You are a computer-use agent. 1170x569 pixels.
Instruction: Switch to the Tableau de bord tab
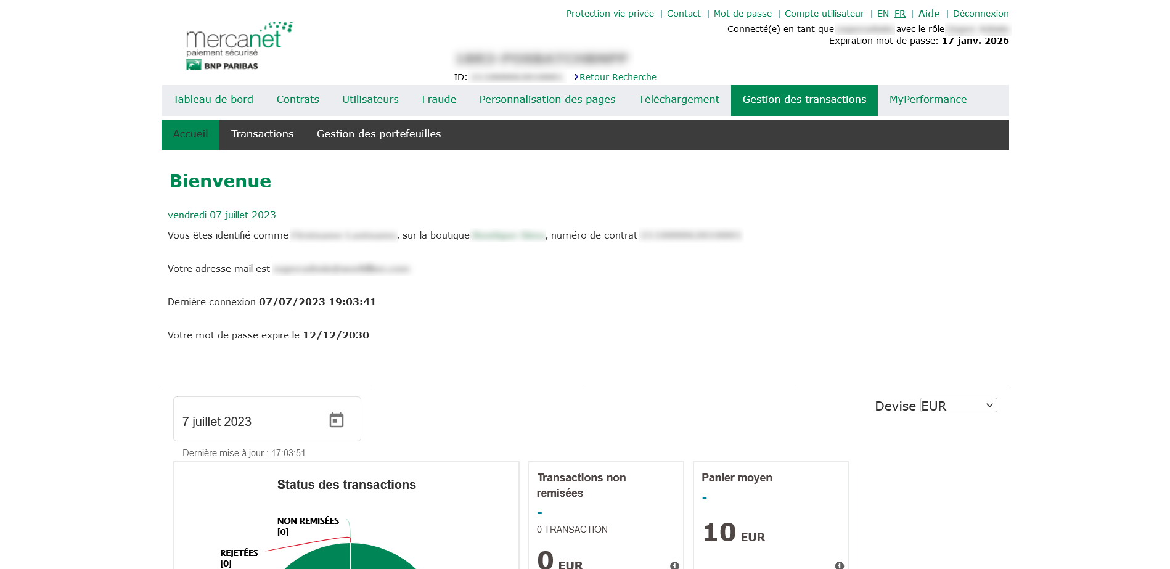tap(213, 99)
